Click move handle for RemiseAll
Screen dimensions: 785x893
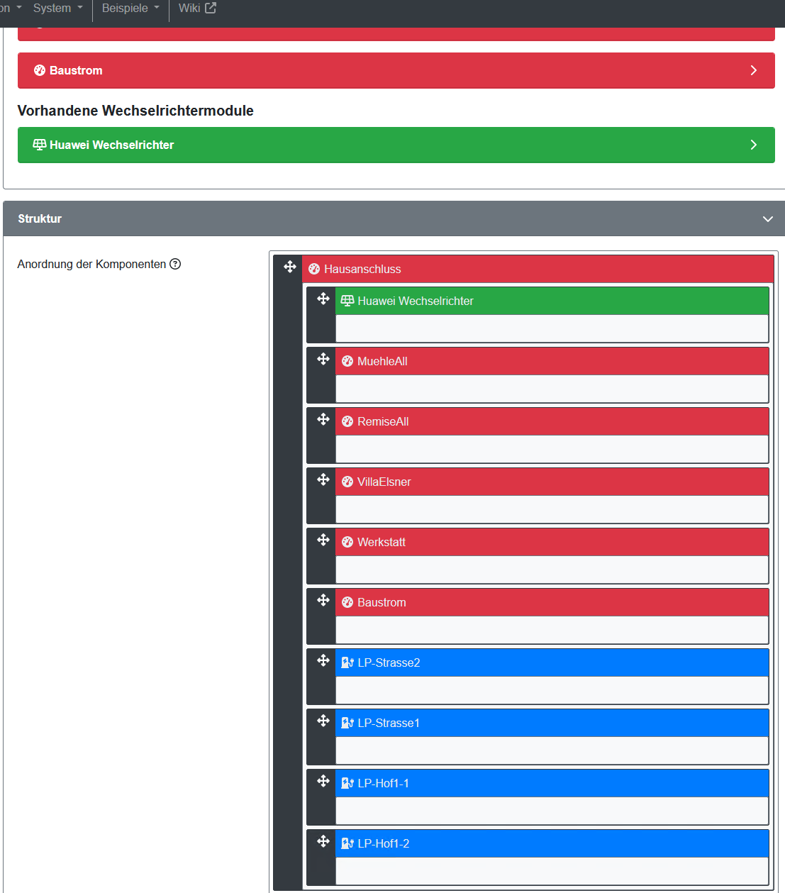(x=323, y=419)
